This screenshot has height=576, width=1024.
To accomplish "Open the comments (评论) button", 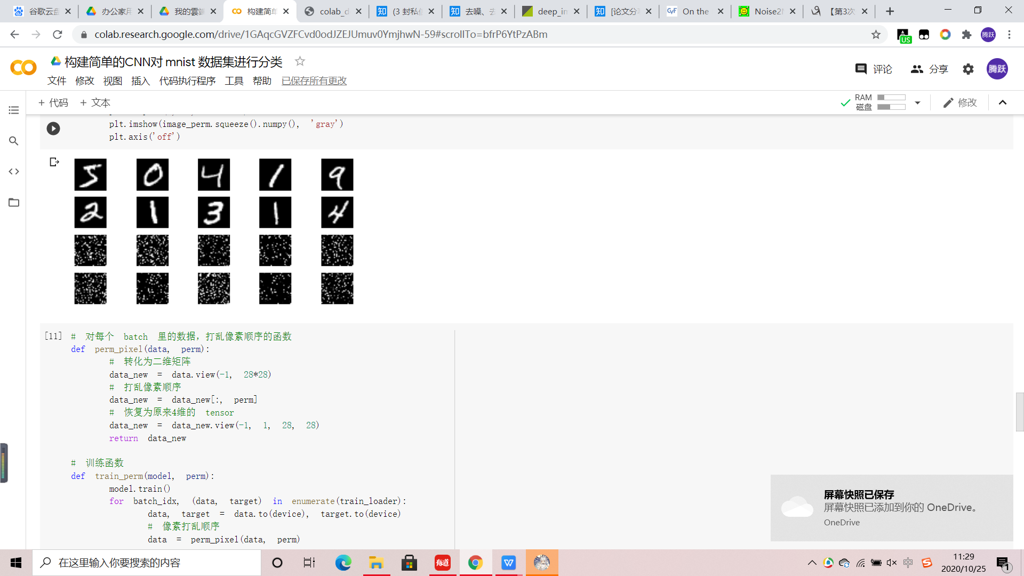I will (874, 69).
